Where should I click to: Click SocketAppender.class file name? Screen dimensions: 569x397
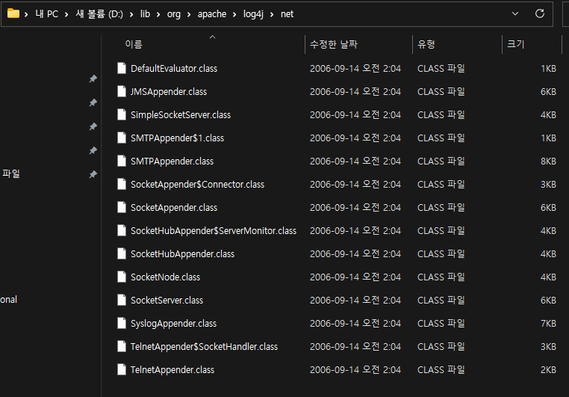174,207
